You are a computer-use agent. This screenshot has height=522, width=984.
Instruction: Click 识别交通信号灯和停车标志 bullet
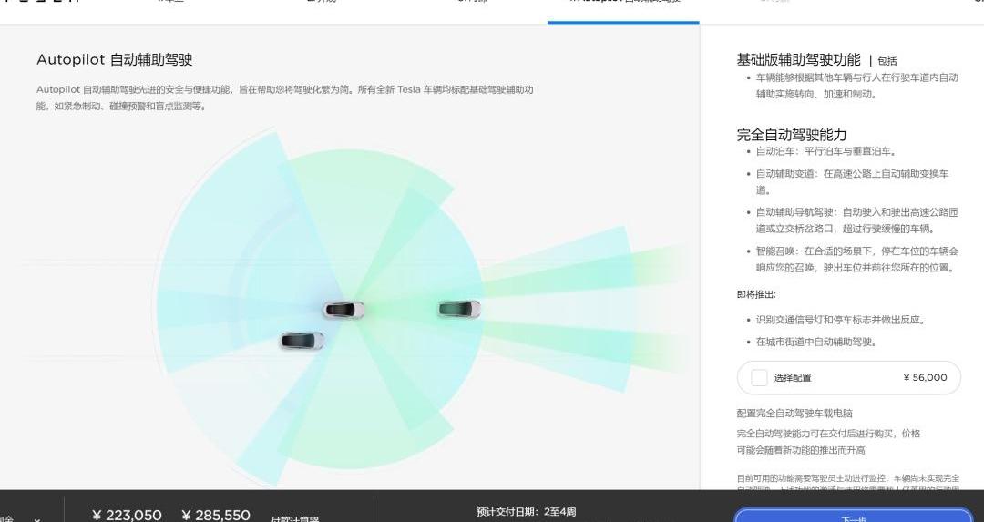point(840,320)
